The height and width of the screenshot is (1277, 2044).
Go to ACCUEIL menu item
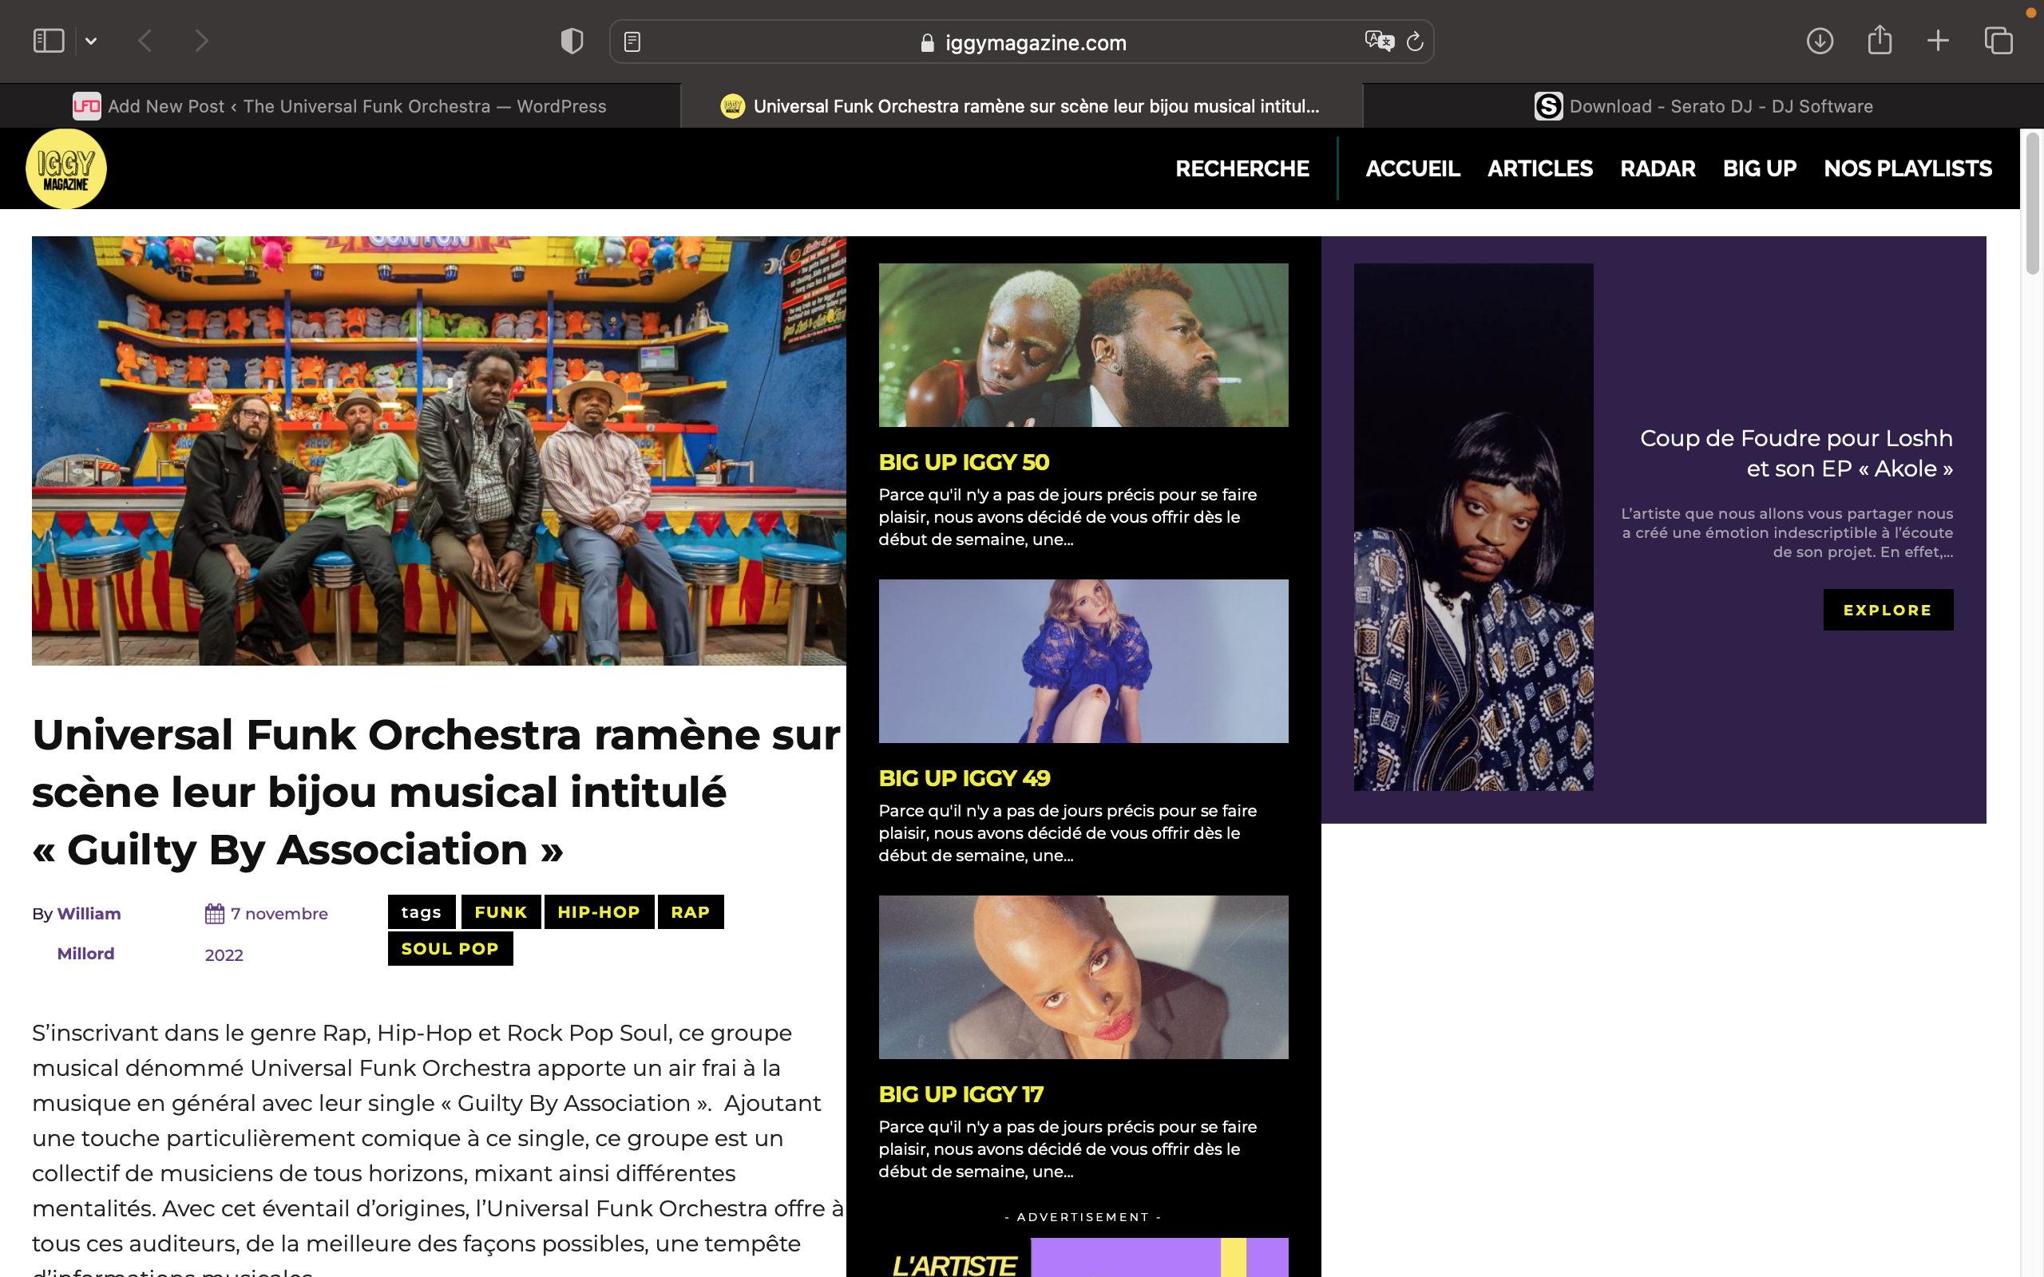[1412, 169]
